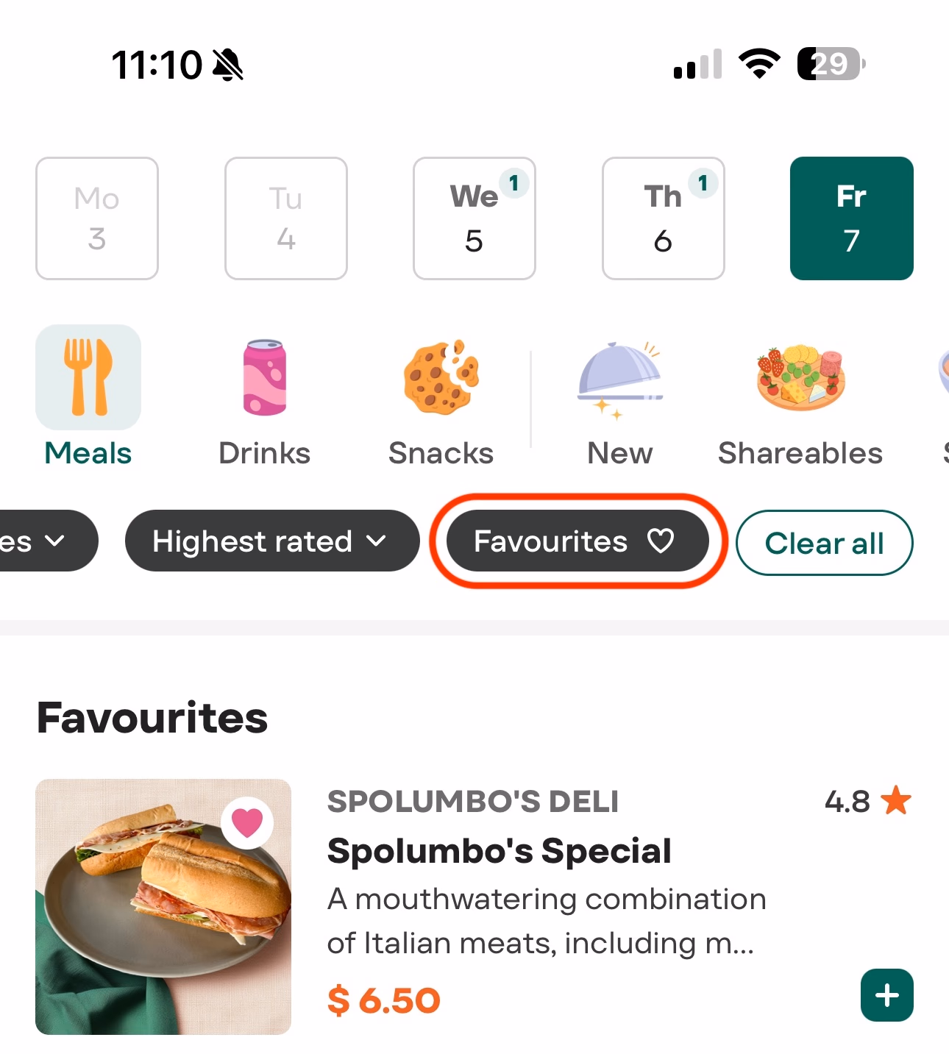
Task: Open the New dishes cloche icon
Action: (x=619, y=377)
